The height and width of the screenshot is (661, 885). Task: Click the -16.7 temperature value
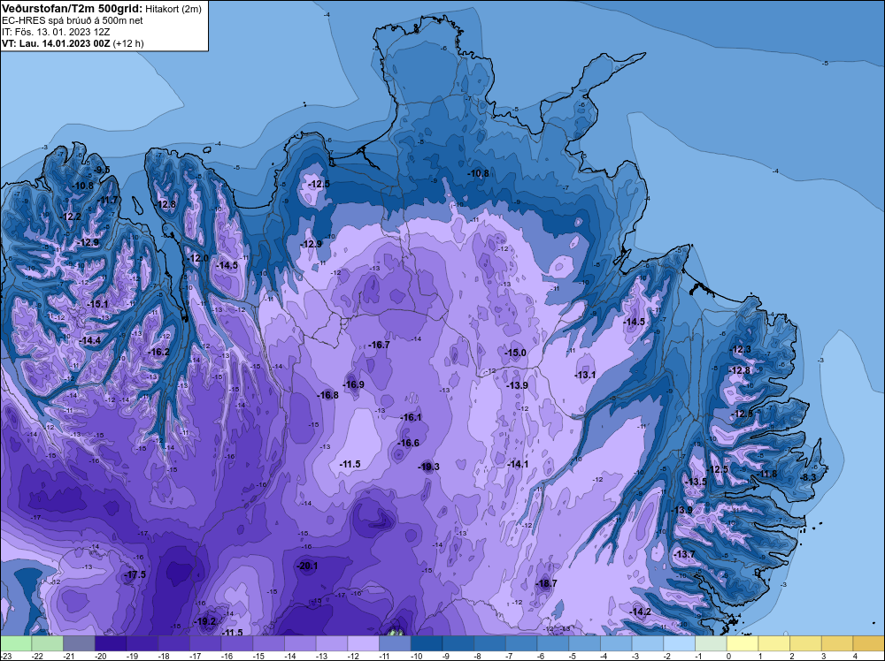[379, 345]
